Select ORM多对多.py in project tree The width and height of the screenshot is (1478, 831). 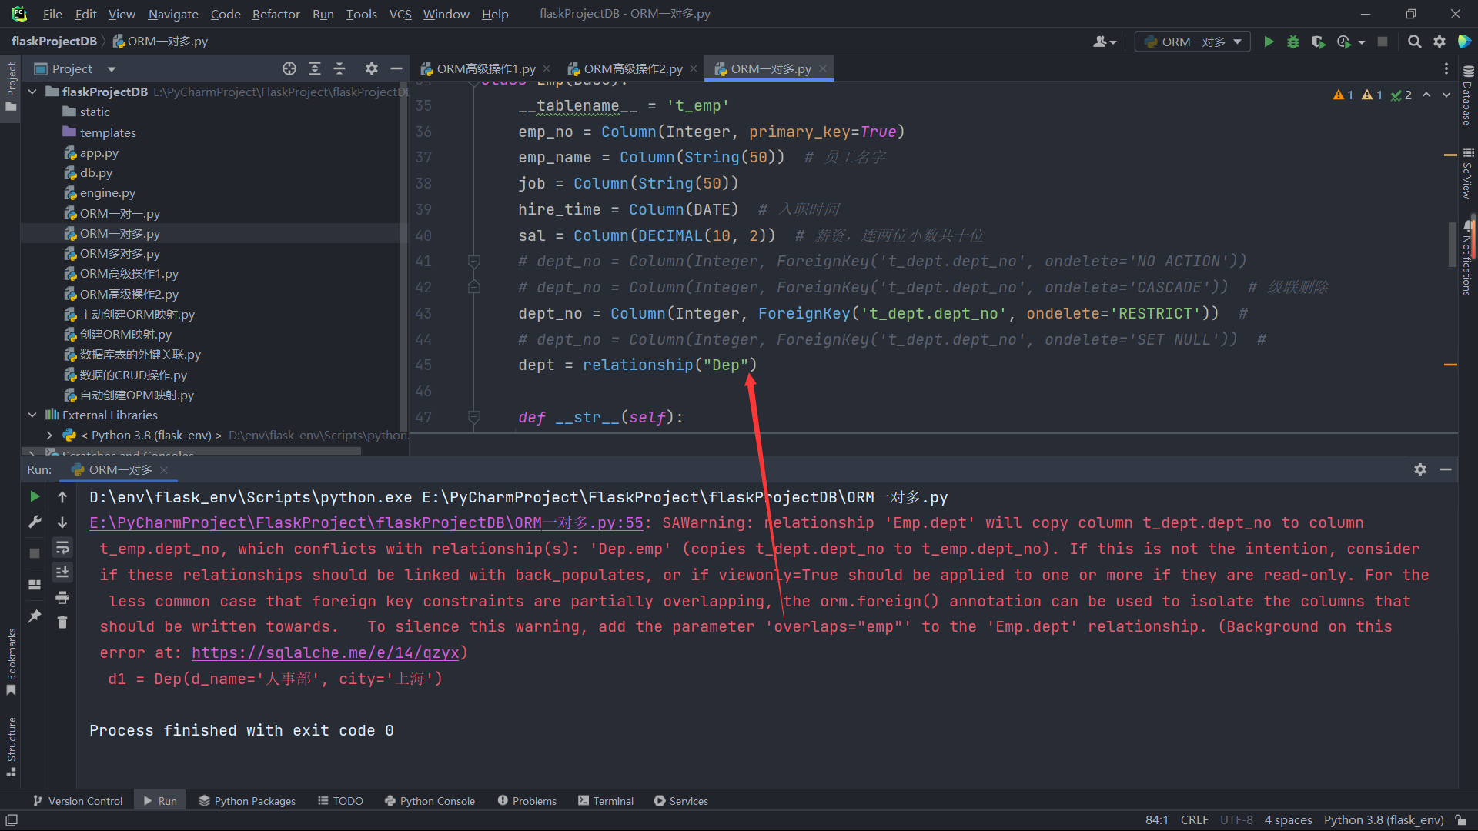pyautogui.click(x=119, y=253)
